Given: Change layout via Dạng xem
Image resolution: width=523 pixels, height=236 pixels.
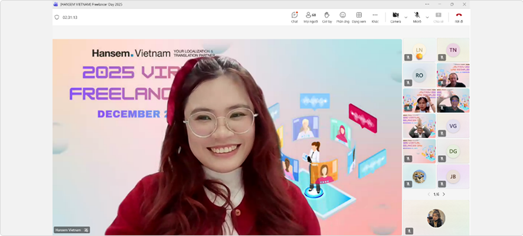Looking at the screenshot, I should (359, 17).
